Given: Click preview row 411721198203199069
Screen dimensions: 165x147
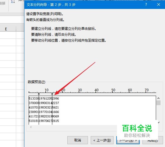Looking at the screenshot, I should 44,116.
